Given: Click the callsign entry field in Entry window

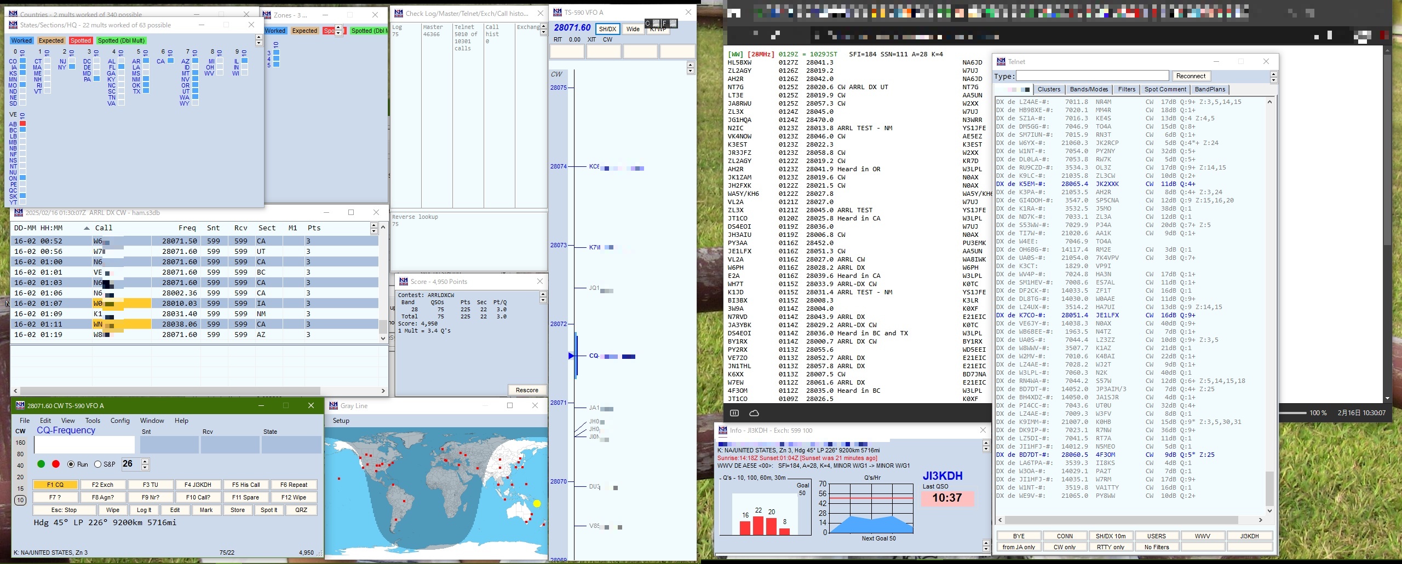Looking at the screenshot, I should click(84, 445).
